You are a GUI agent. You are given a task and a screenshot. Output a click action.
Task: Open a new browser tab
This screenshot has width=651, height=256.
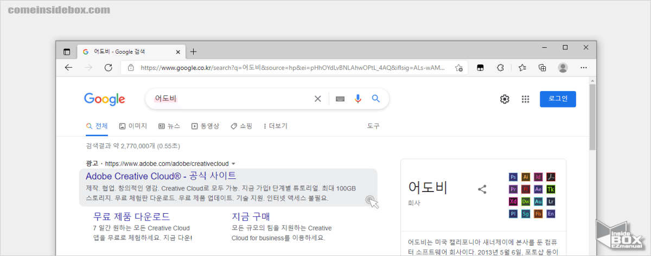[x=194, y=52]
